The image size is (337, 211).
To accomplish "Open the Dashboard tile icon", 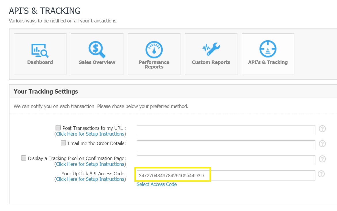I will point(40,50).
